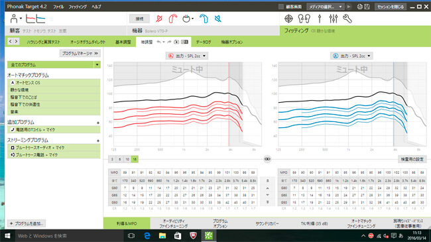Screen dimensions: 431x242
Task: Click the プログラムを追加 button
Action: (x=27, y=223)
